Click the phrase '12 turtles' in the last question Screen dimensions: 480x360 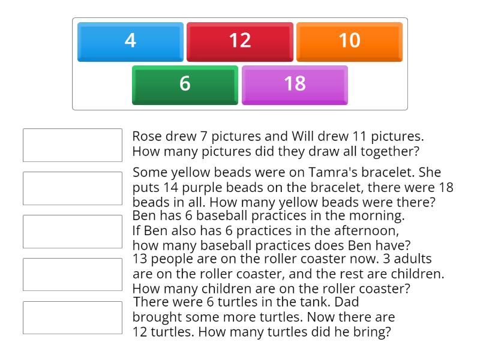pos(159,331)
